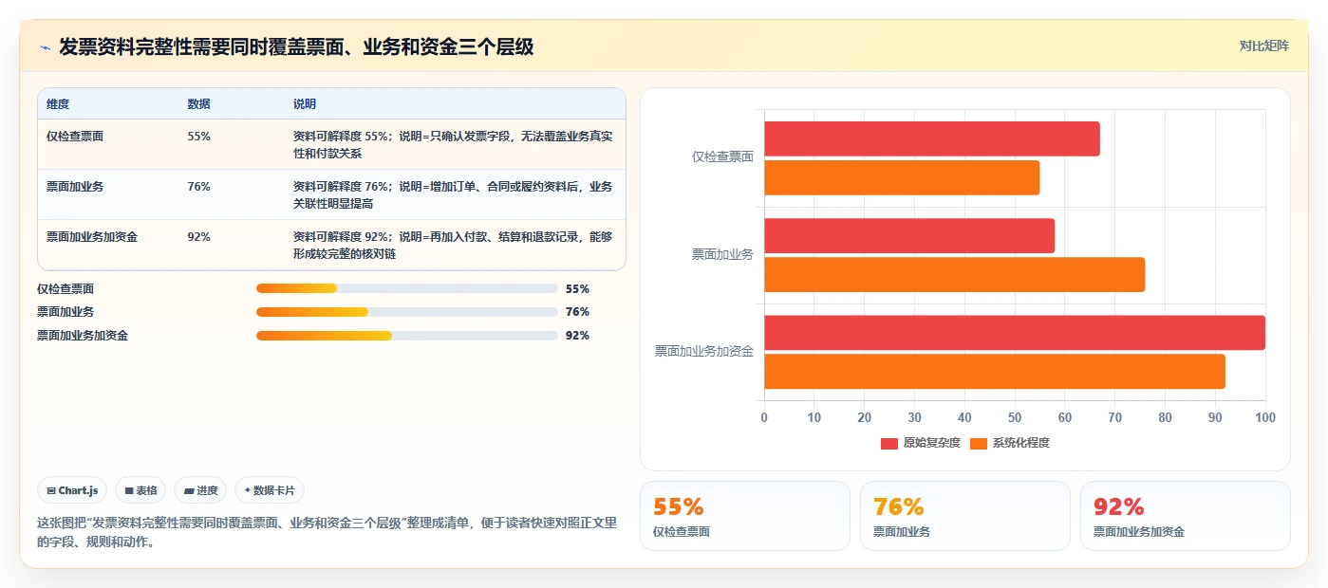
Task: Click the 票面加业务 progress bar
Action: tap(406, 311)
